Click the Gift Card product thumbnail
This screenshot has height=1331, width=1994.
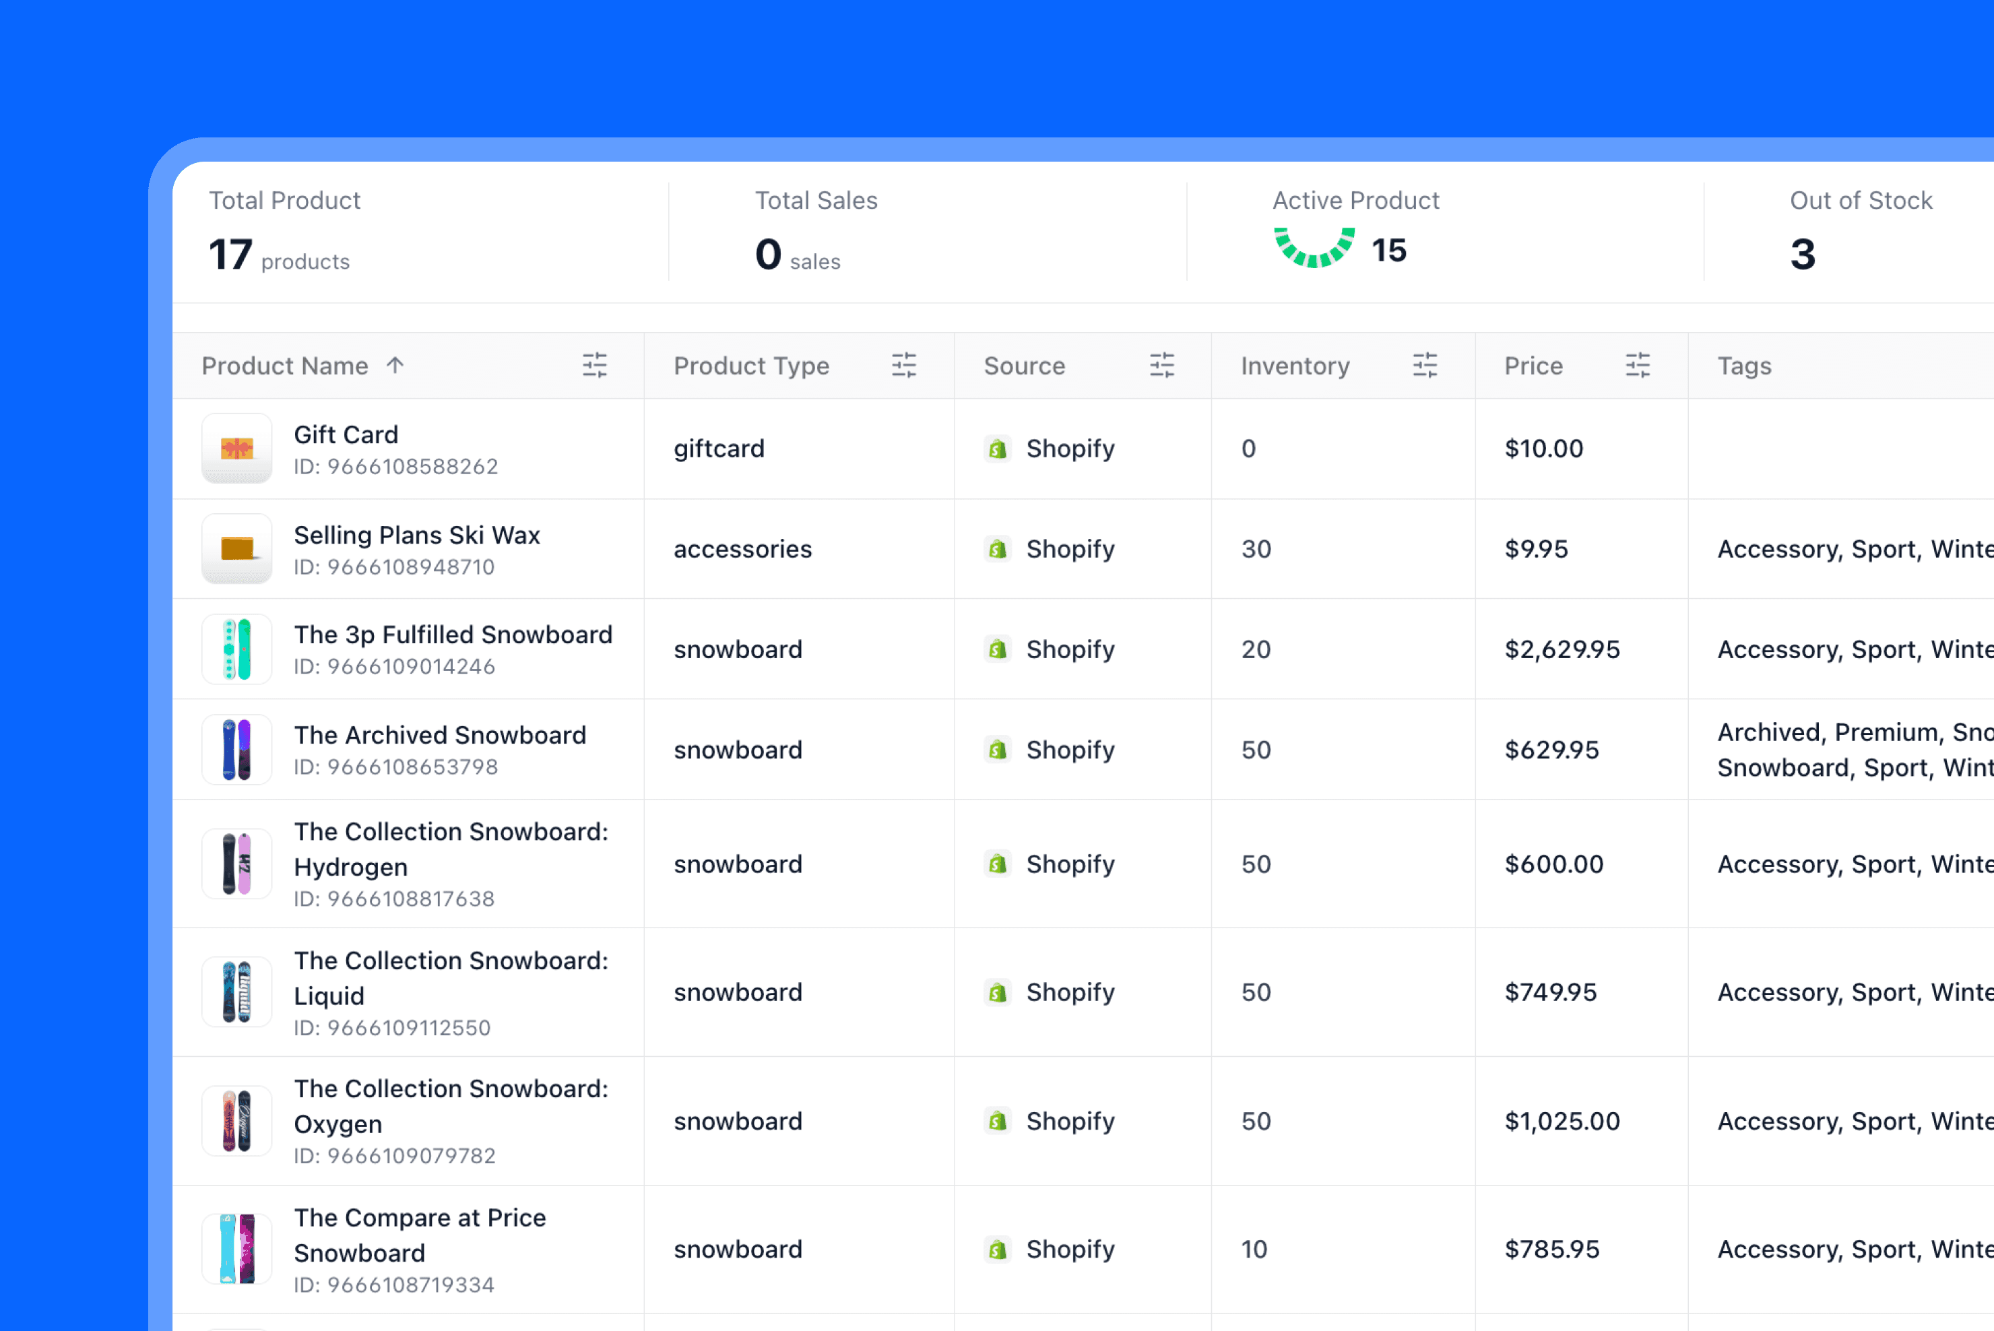[x=237, y=448]
